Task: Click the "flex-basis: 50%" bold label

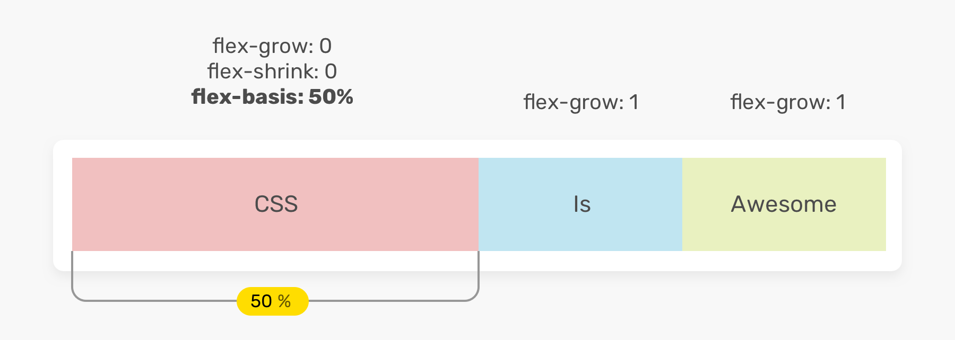Action: (x=272, y=97)
